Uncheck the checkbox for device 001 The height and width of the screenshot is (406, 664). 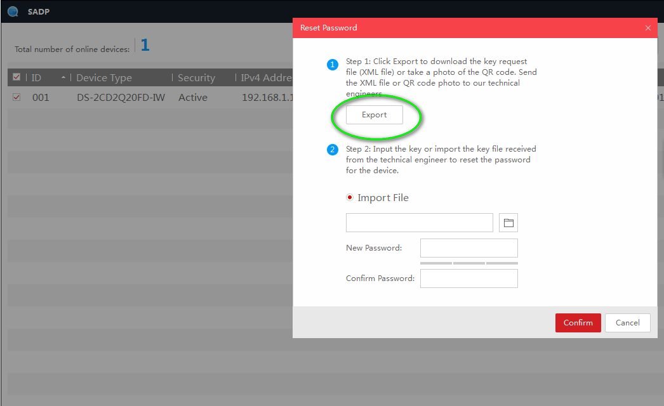17,97
